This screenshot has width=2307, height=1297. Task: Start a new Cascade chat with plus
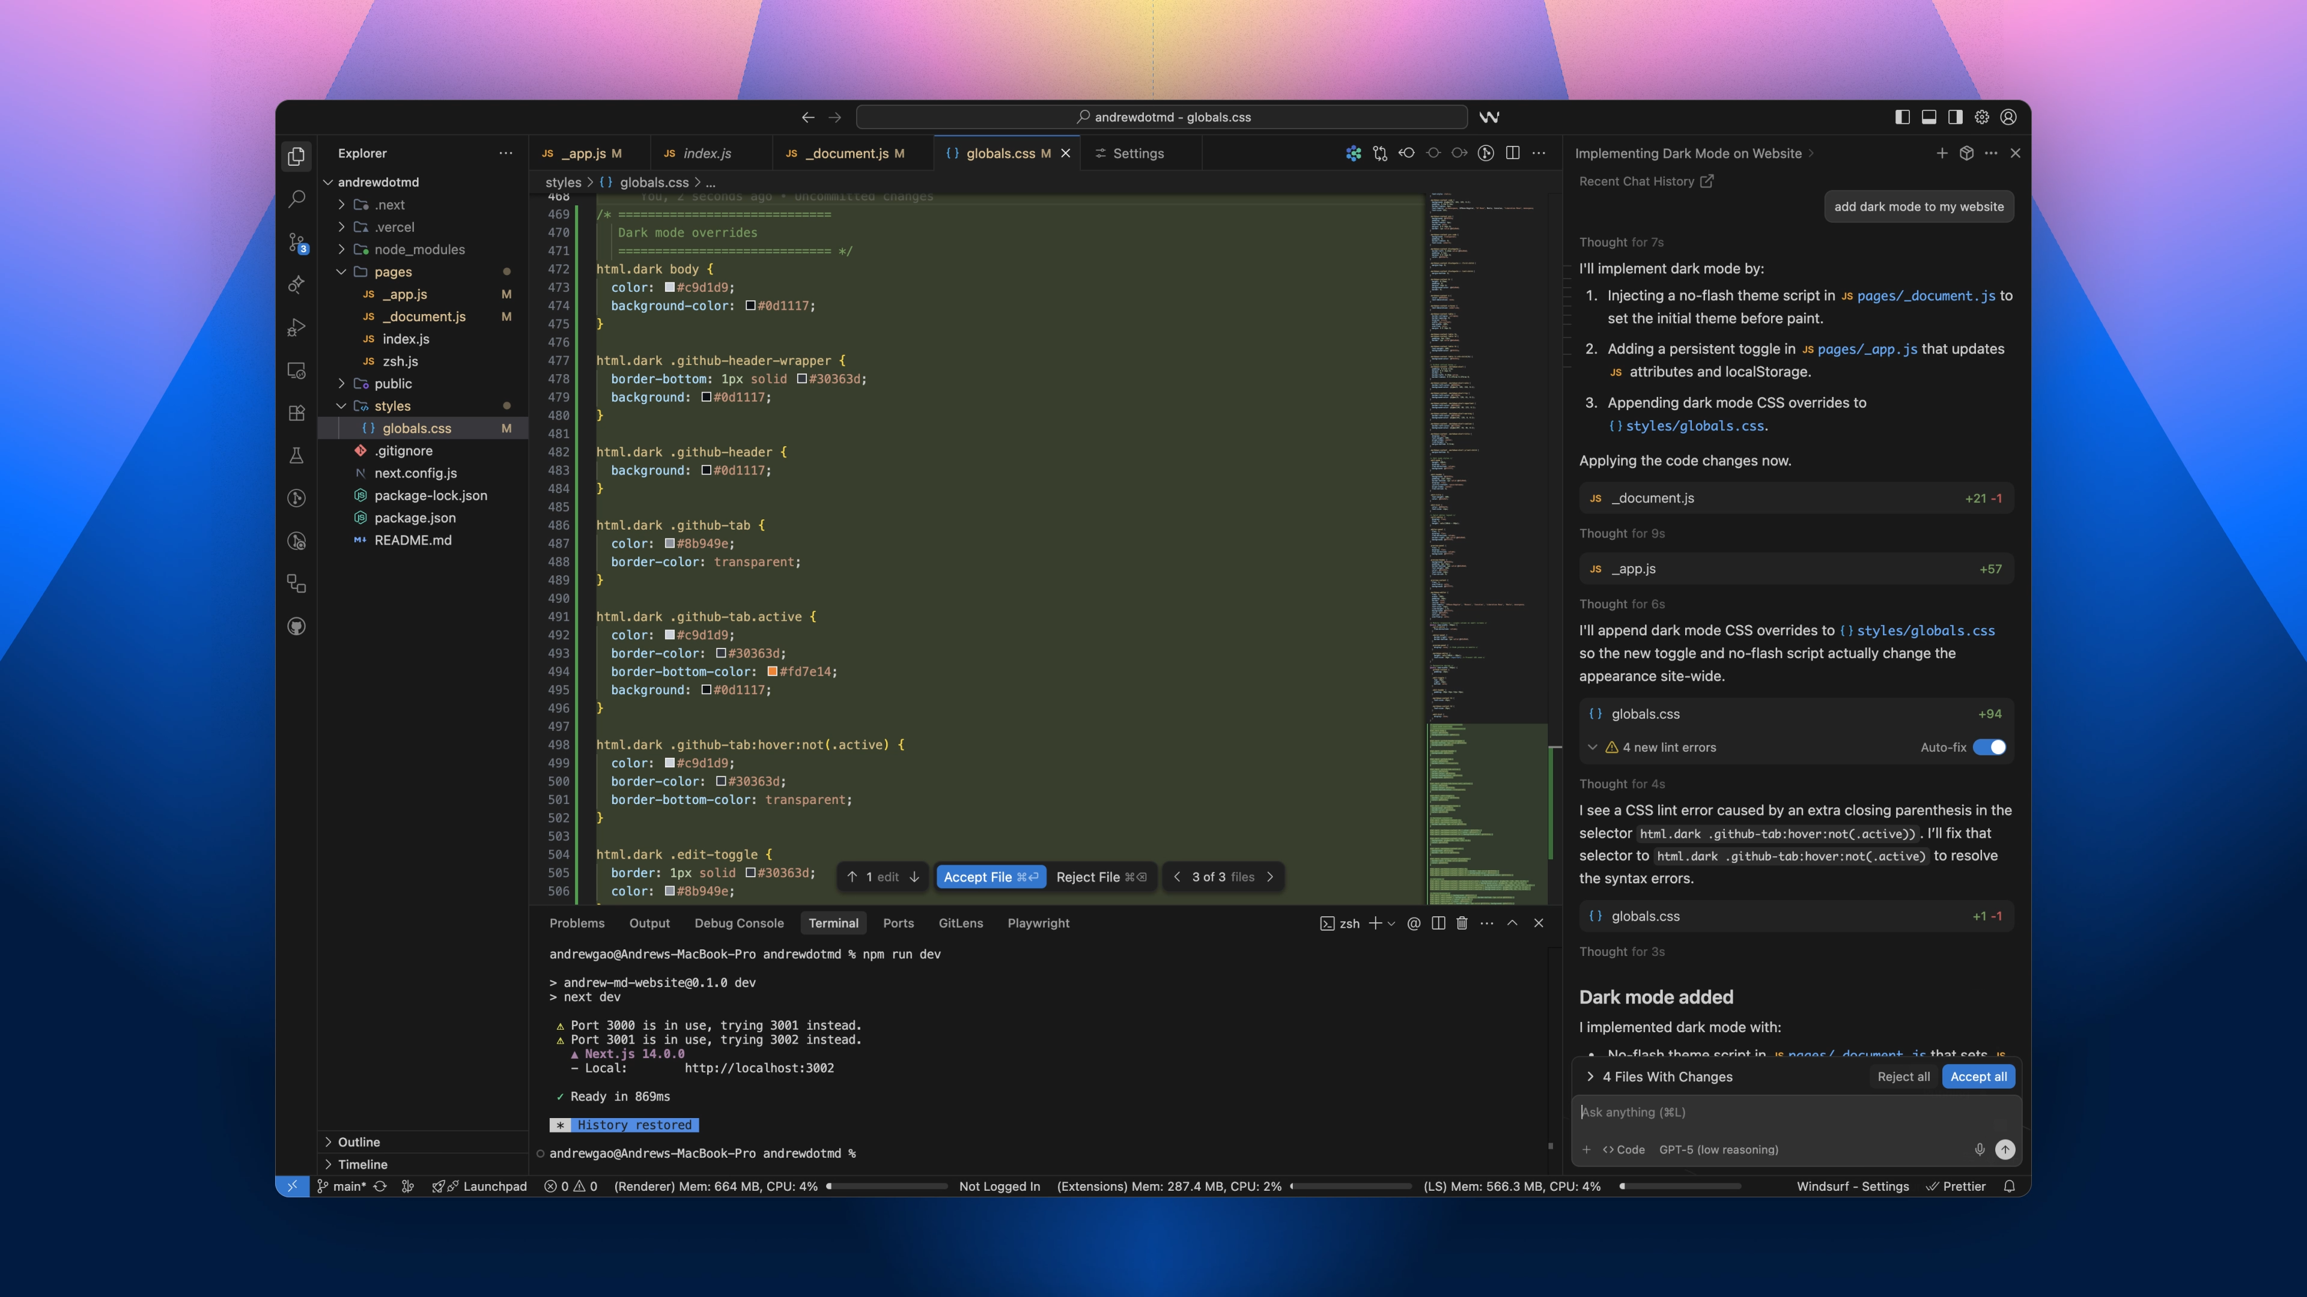[1942, 153]
